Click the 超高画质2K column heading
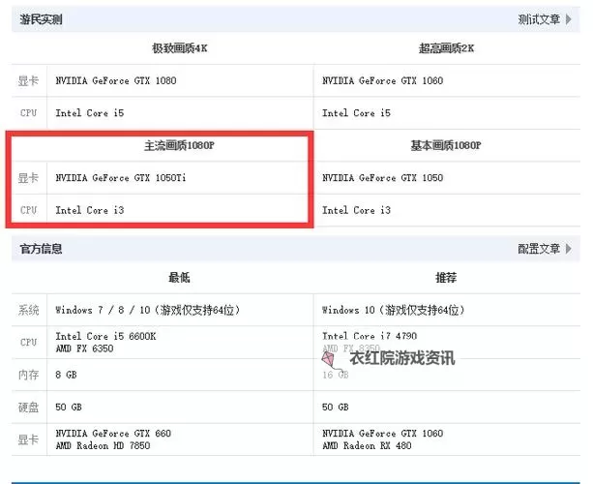 click(446, 48)
